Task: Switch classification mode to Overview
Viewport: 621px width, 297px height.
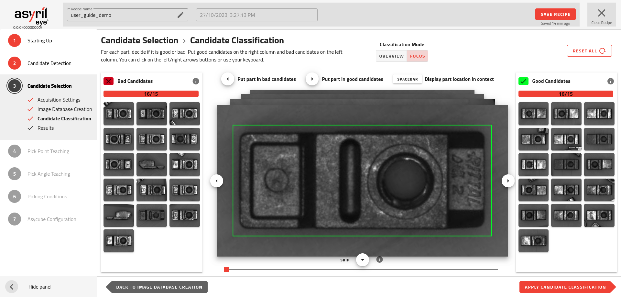Action: pos(391,56)
